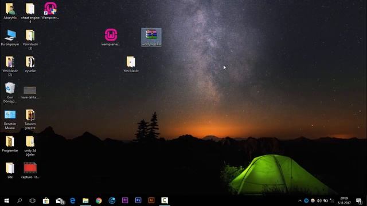Open the blue circular arrow app
Viewport: 367px width, 206px height.
click(112, 201)
